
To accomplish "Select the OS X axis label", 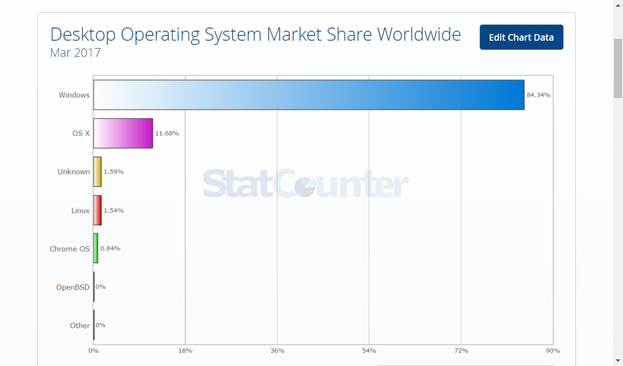I will pos(80,133).
